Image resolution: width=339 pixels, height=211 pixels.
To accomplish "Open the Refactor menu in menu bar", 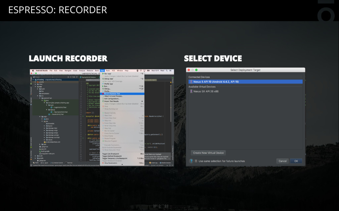I will click(90, 71).
